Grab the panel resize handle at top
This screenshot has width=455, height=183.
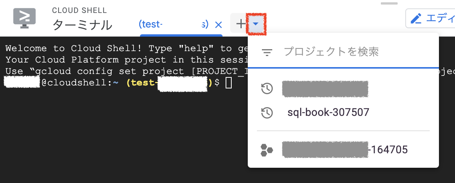389,3
